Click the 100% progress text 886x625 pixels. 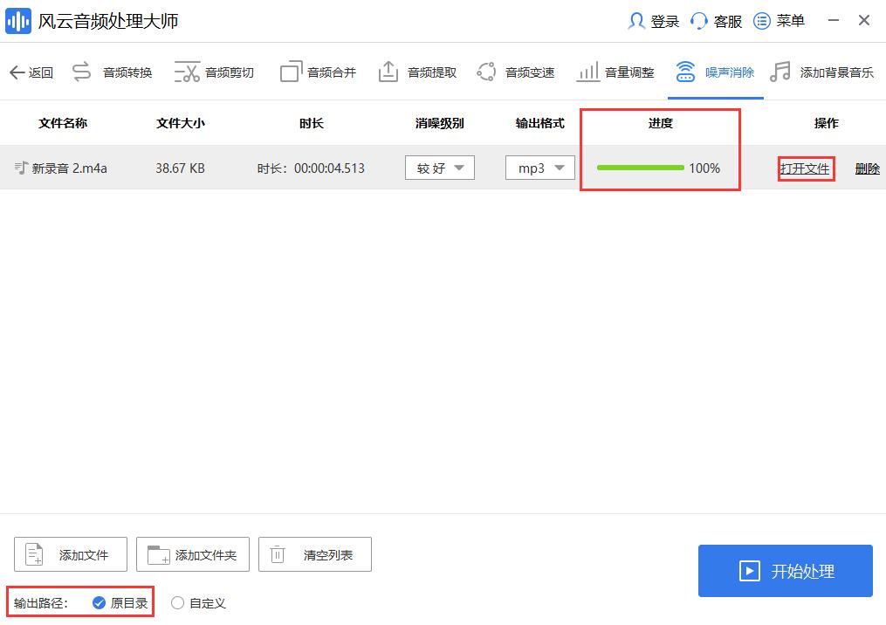pos(704,168)
